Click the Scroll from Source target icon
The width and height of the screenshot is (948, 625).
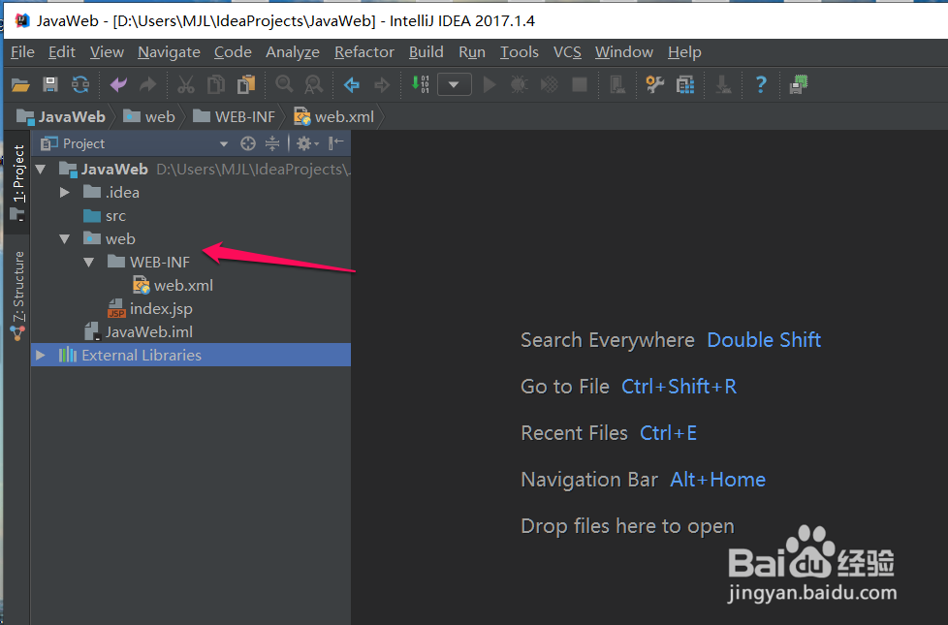tap(248, 143)
